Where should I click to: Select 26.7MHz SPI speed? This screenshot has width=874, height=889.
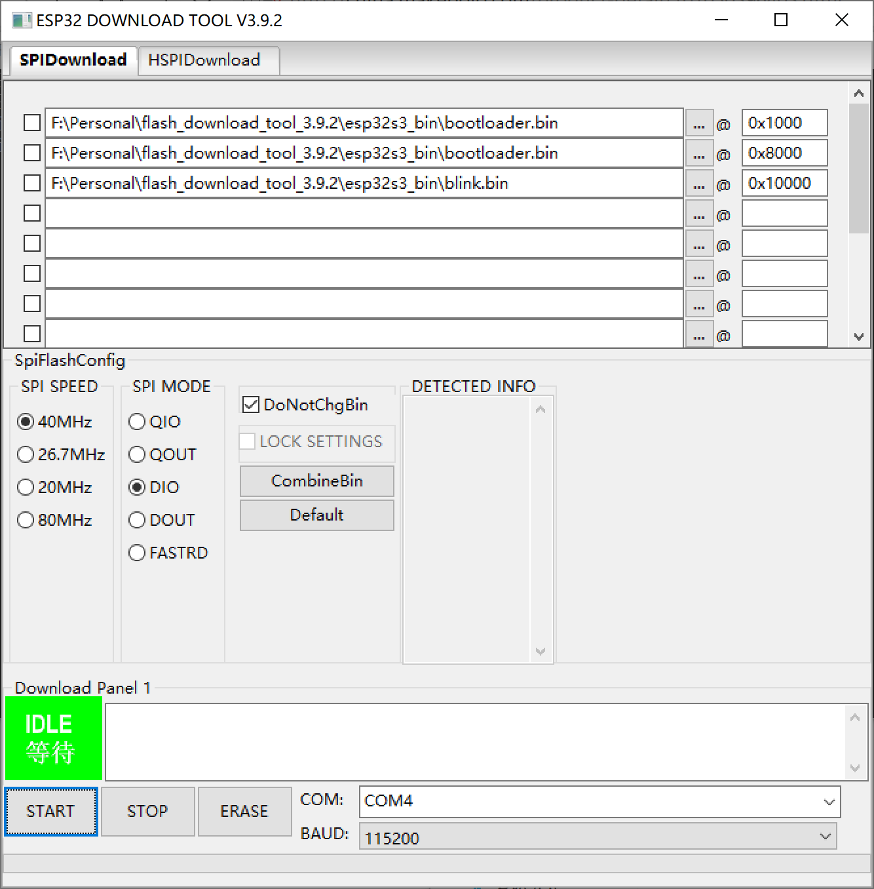[61, 454]
